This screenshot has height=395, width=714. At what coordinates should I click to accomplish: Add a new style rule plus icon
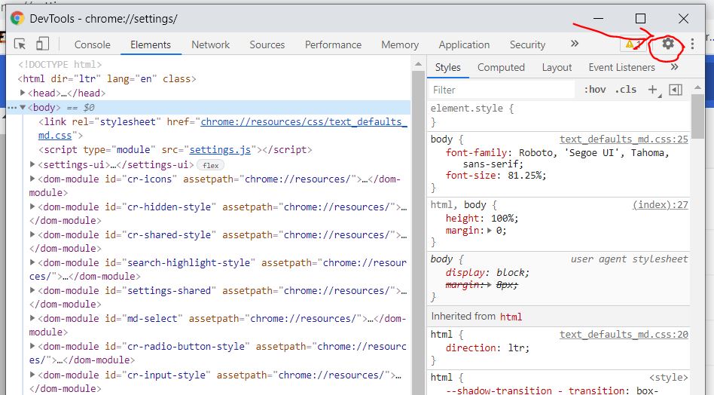click(x=652, y=89)
